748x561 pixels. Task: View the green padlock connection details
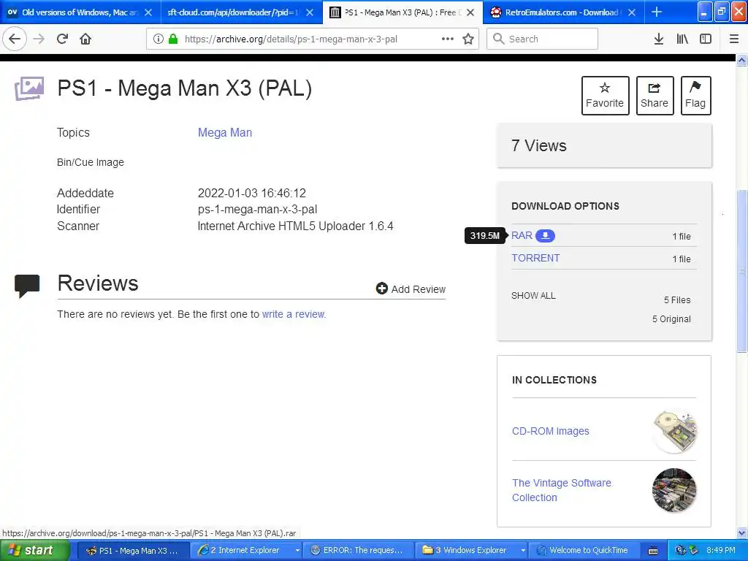[x=173, y=39]
